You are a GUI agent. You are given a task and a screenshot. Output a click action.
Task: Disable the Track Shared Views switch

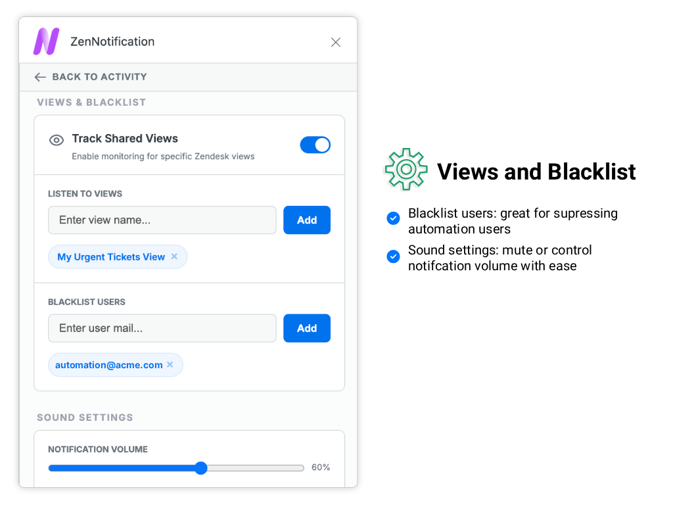point(315,145)
